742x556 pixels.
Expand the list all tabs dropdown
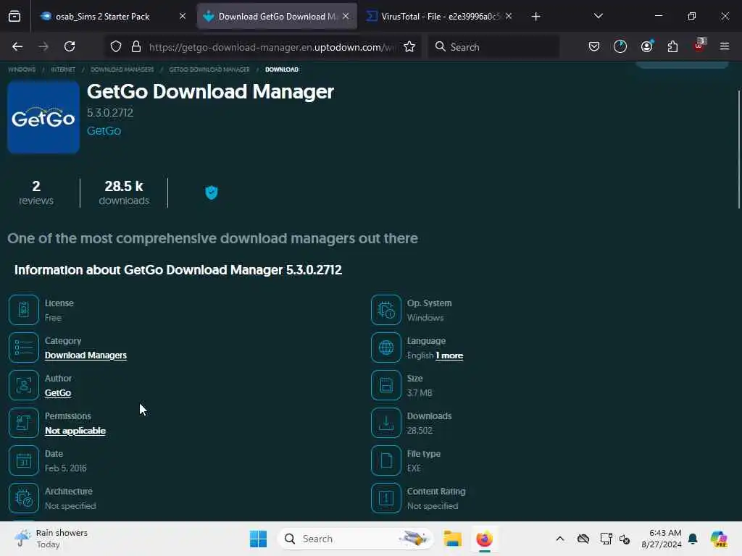(598, 16)
